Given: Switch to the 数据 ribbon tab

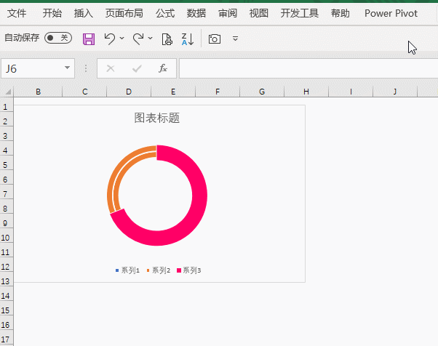Looking at the screenshot, I should coord(196,13).
